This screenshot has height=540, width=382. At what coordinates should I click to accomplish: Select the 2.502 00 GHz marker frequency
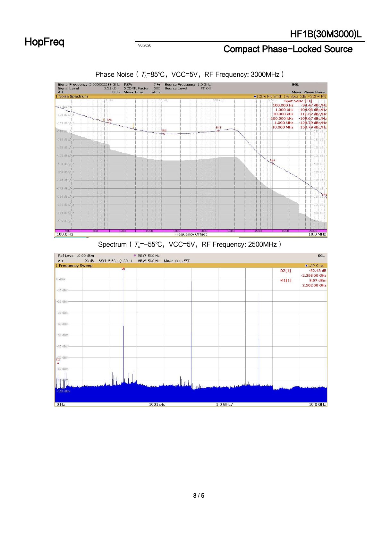pyautogui.click(x=314, y=285)
